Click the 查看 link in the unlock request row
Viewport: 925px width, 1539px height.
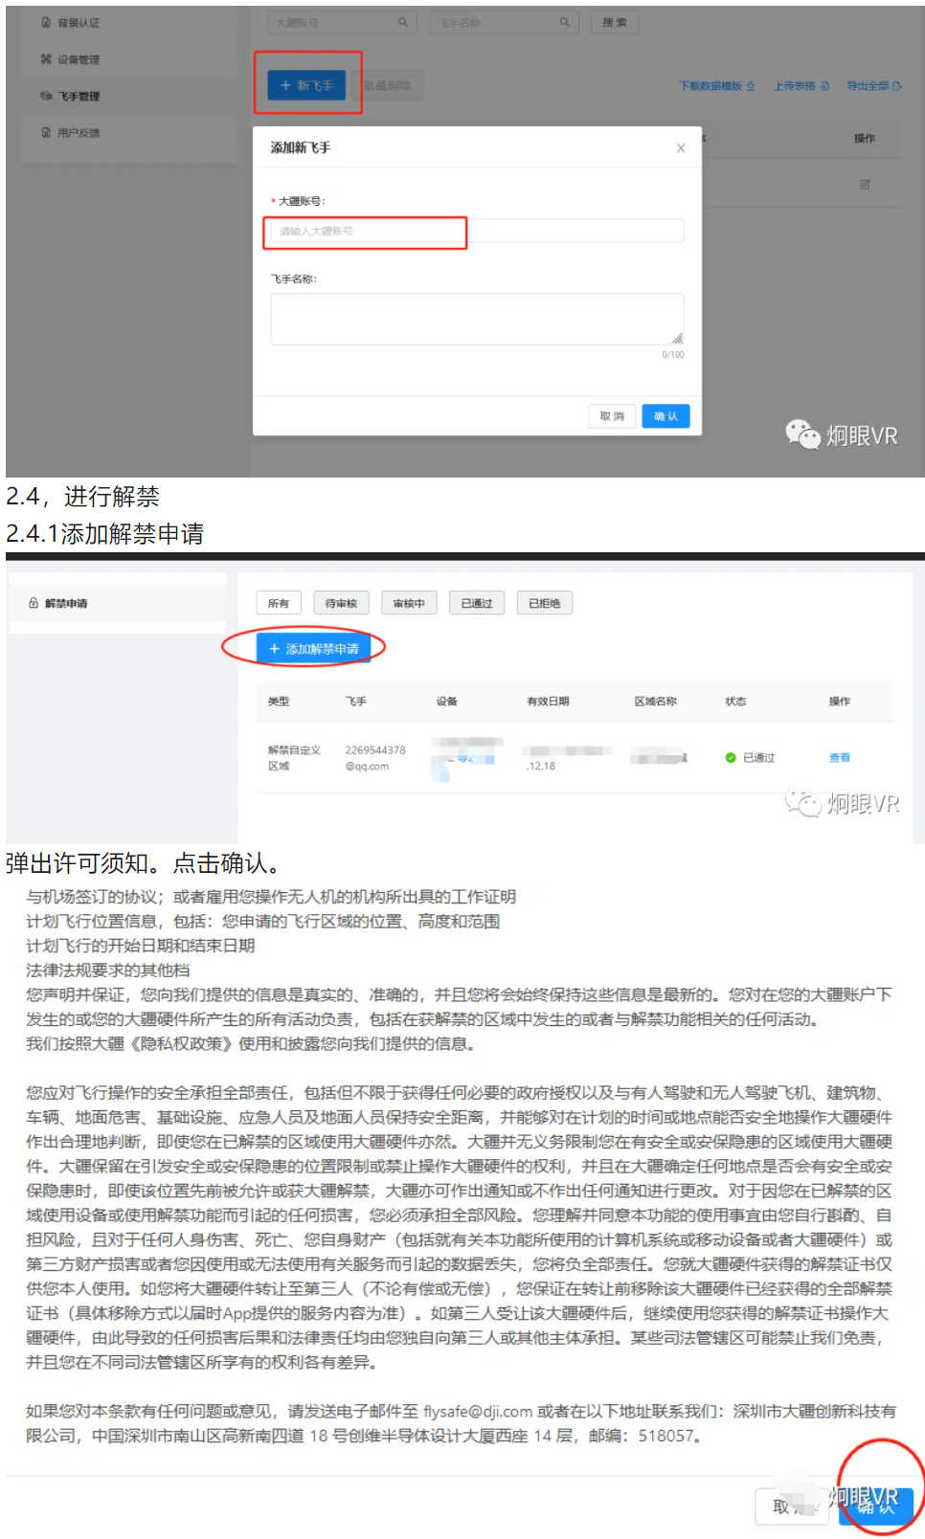point(839,758)
